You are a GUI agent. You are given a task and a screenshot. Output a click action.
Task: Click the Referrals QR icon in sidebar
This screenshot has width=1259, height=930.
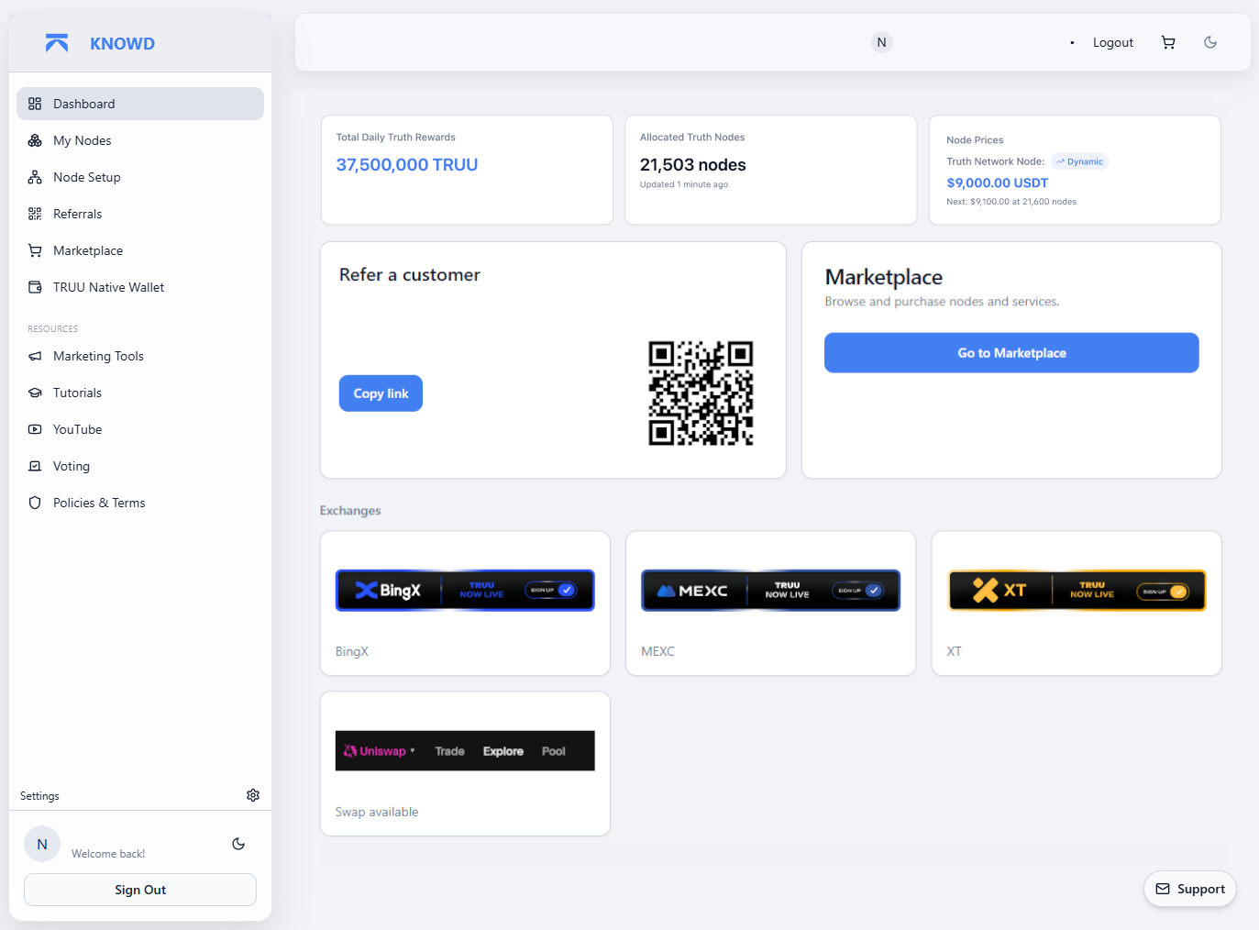tap(35, 214)
